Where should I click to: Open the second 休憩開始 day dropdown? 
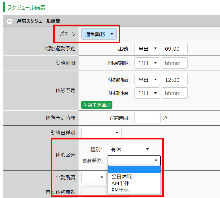tap(147, 93)
